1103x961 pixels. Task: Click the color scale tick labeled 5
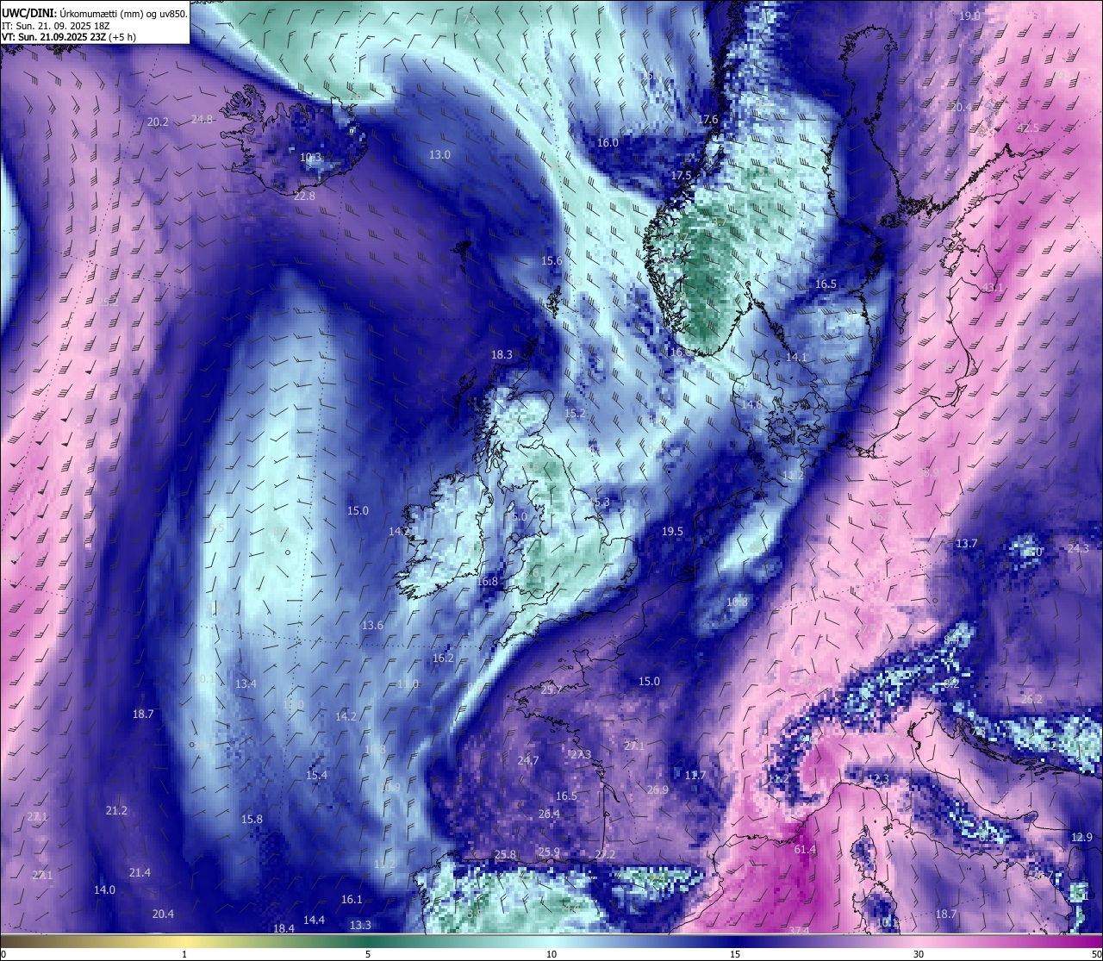click(x=368, y=954)
